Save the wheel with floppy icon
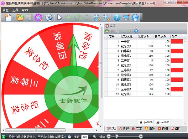Viewport: 188px width, 139px height. [29, 18]
